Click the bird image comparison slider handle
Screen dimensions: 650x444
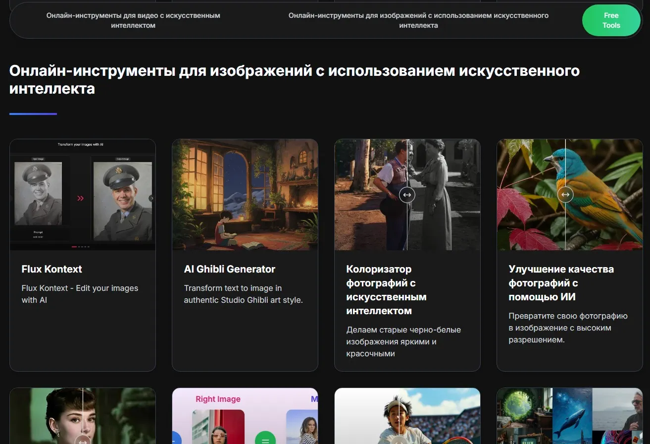(x=565, y=195)
